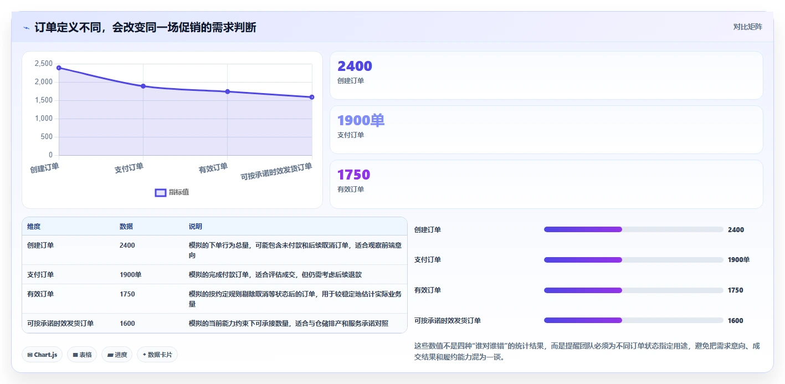Click the 有效订单 label in the progress list
This screenshot has width=785, height=384.
[428, 290]
